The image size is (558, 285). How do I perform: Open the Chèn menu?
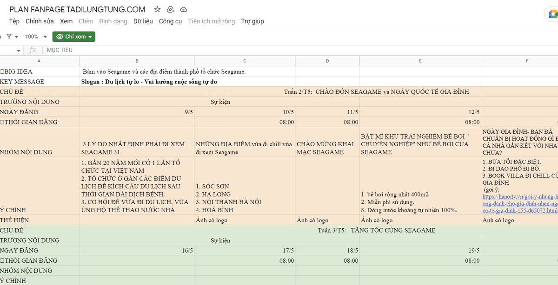coord(86,21)
